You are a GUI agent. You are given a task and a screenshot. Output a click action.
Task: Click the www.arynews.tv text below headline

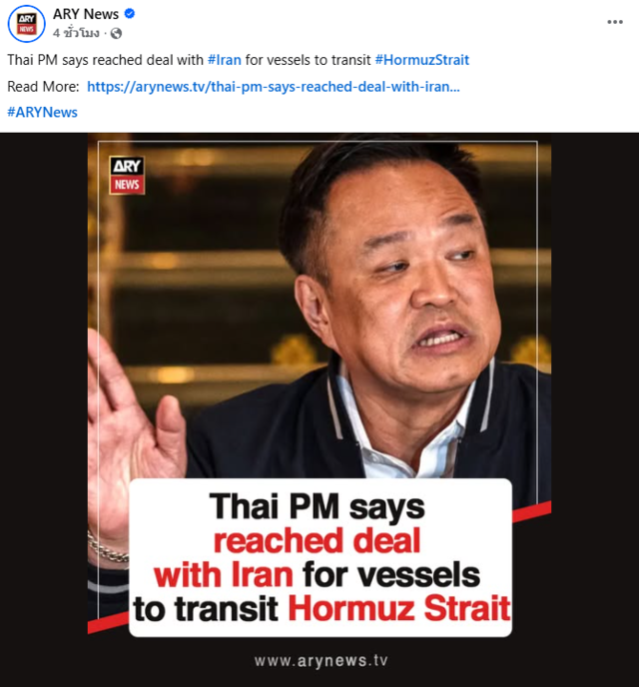tap(321, 661)
